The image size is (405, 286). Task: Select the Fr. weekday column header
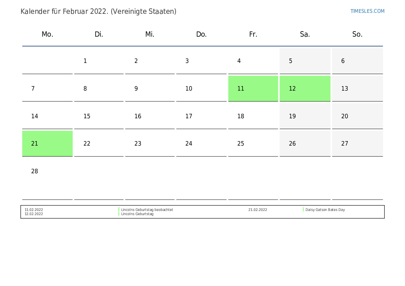pos(253,34)
